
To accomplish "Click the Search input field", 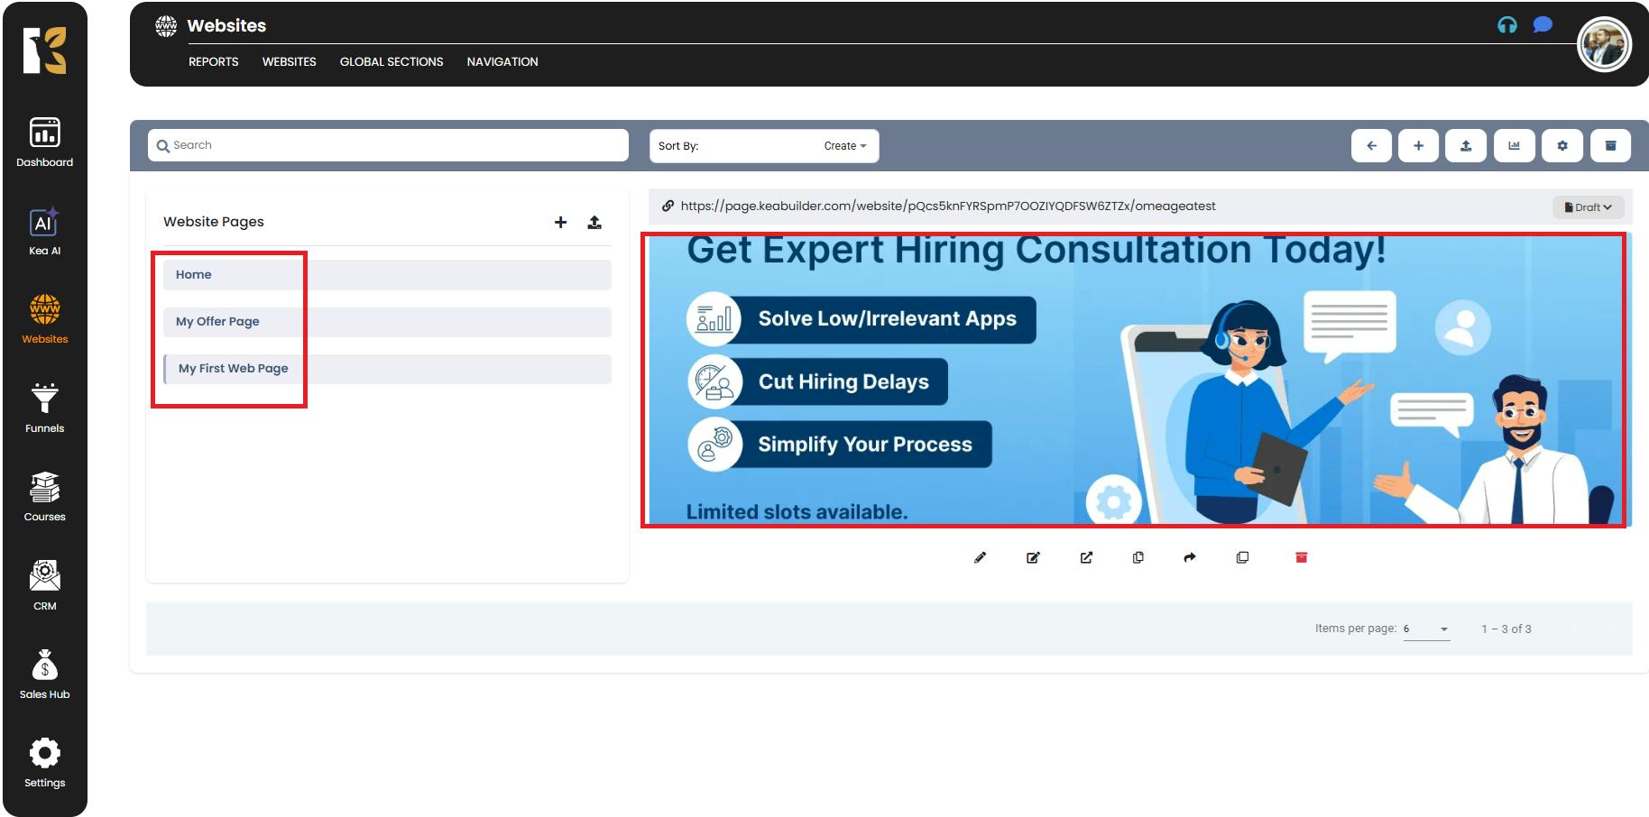I will click(388, 145).
